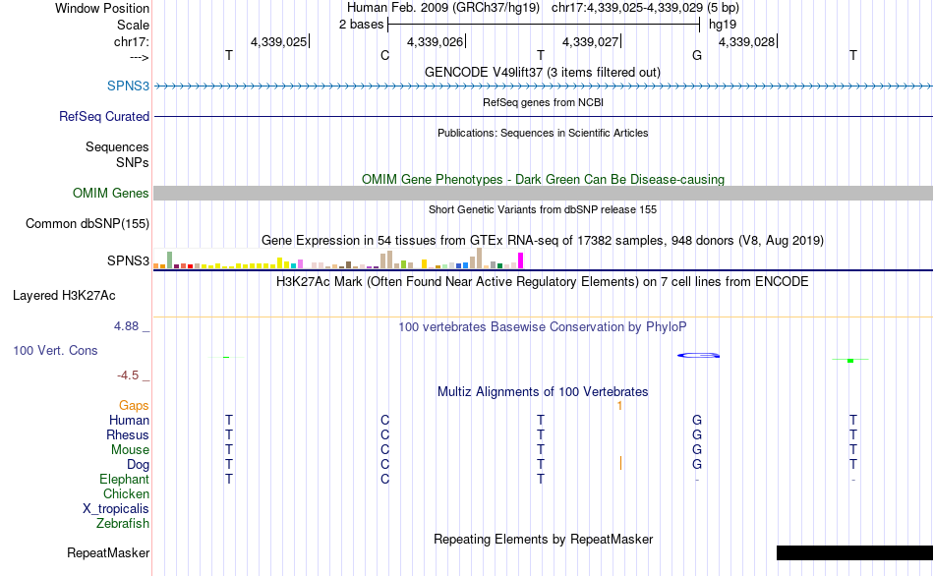Screen dimensions: 934x576
Task: Select the Common dbSNP(155) track label
Action: point(88,223)
